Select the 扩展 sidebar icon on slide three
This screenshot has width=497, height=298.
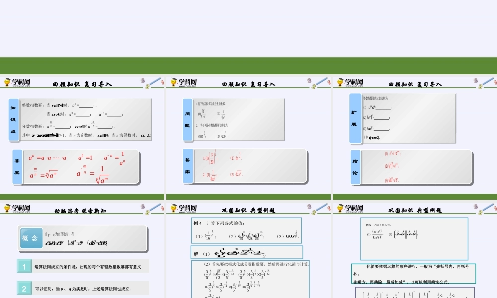click(355, 118)
